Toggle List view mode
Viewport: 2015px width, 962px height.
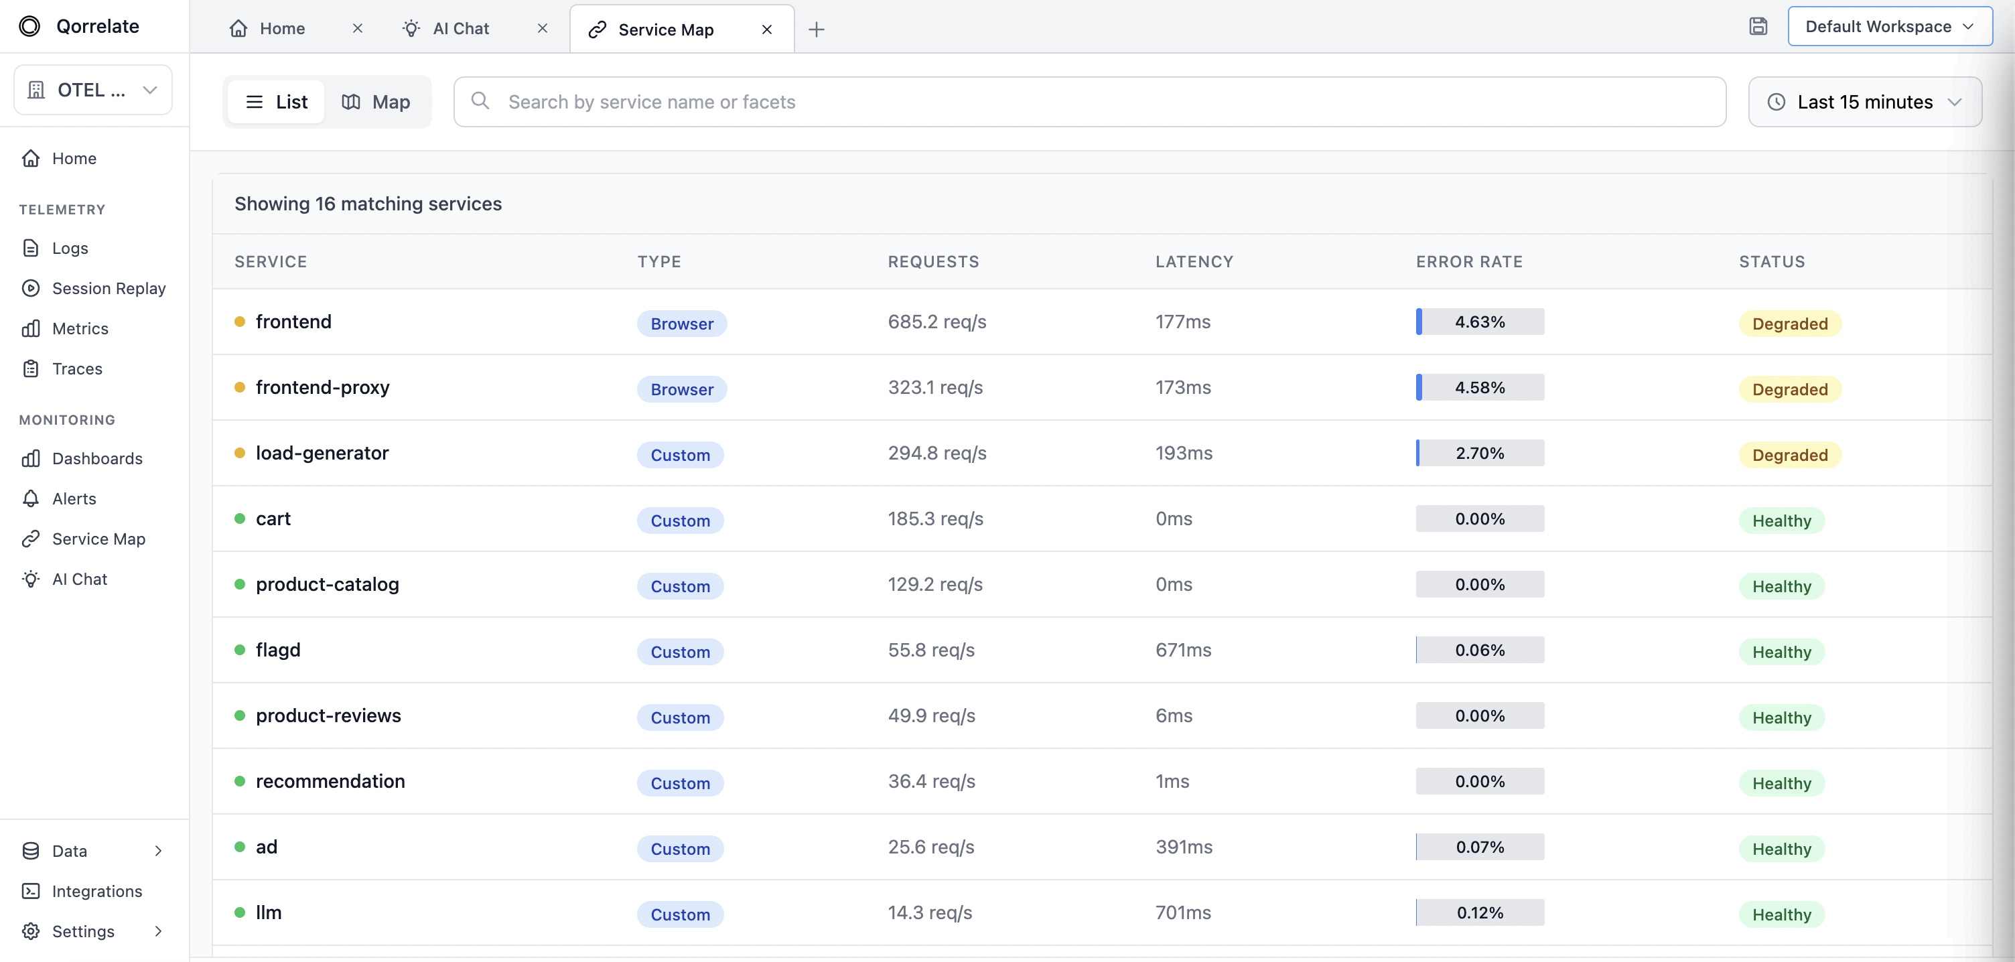[x=275, y=102]
